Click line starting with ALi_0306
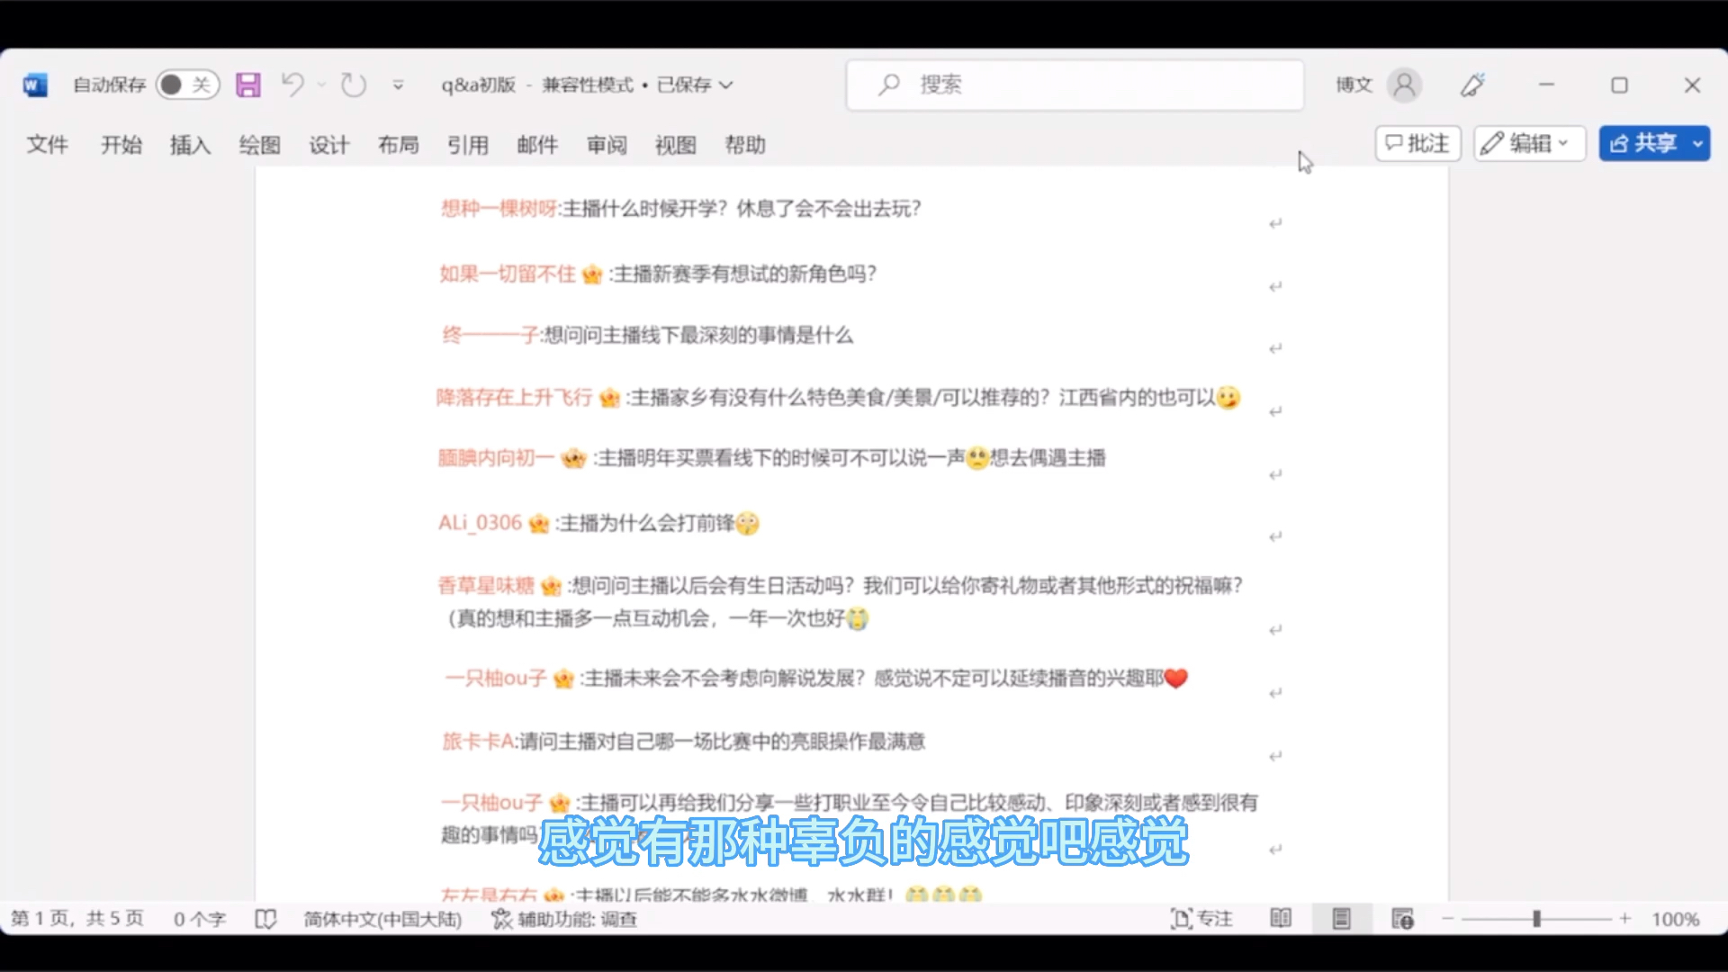 pos(598,523)
